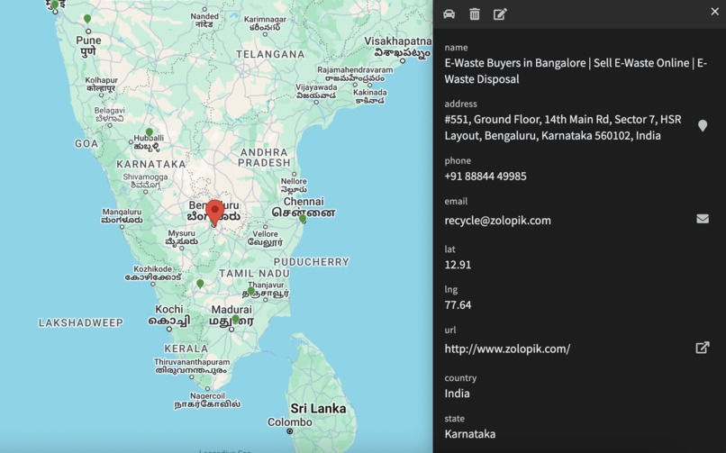This screenshot has width=726, height=453.
Task: Click the green marker near Thanjavur
Action: coord(251,291)
